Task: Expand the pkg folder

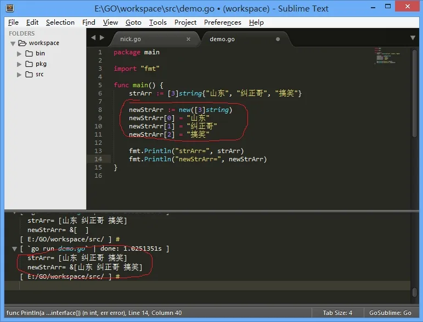Action: pos(19,64)
